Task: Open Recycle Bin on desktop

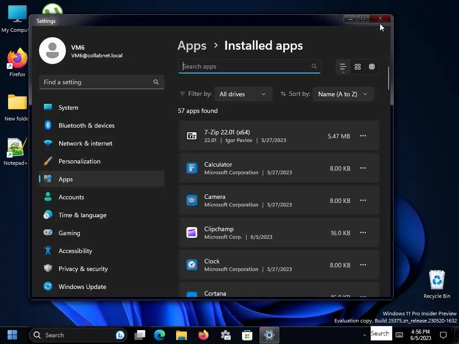Action: pyautogui.click(x=437, y=284)
